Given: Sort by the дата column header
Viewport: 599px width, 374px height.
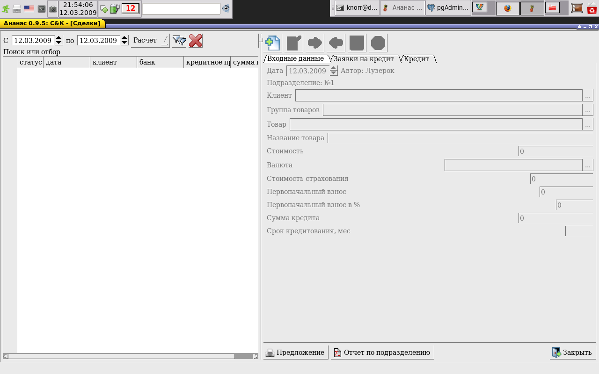Looking at the screenshot, I should 67,62.
